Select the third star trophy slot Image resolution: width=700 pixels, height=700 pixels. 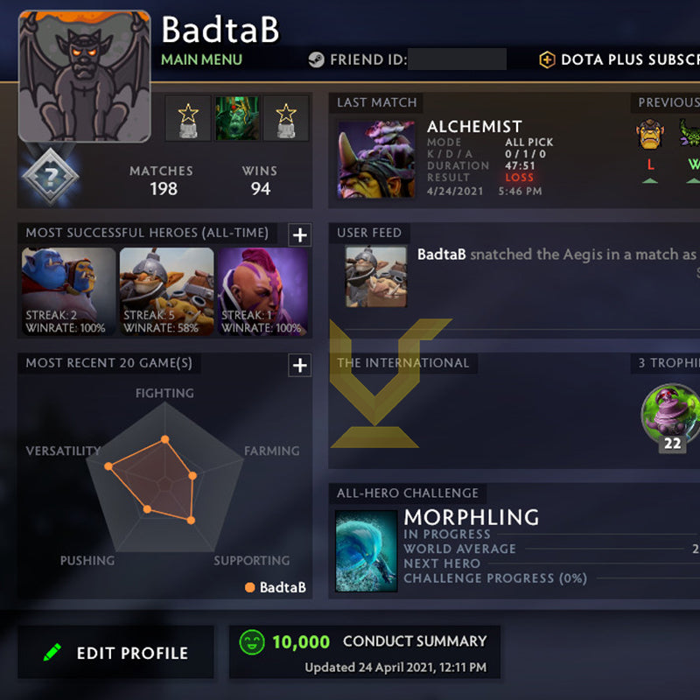pos(286,118)
